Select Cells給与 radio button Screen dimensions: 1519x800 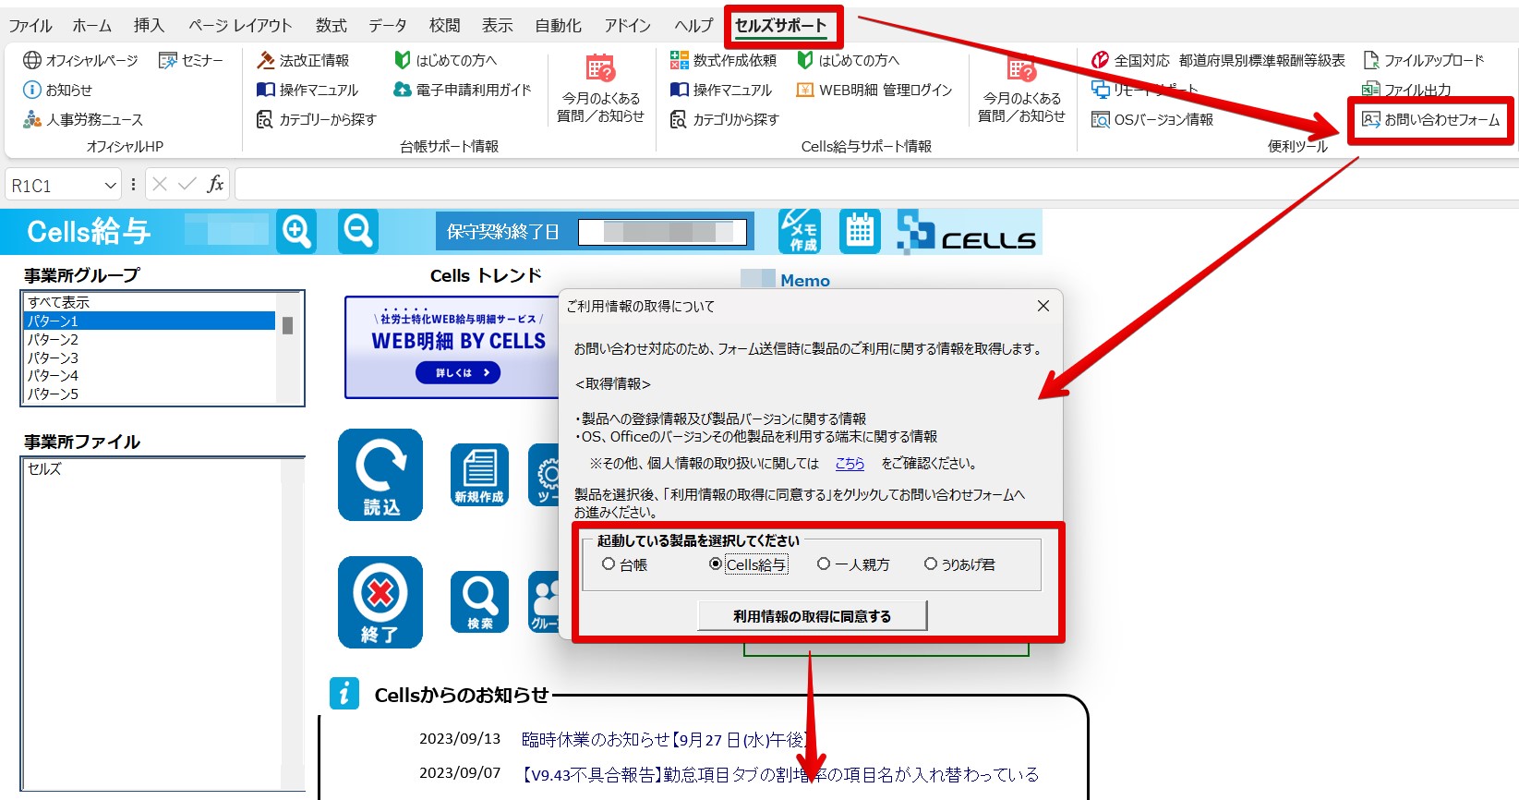(748, 564)
